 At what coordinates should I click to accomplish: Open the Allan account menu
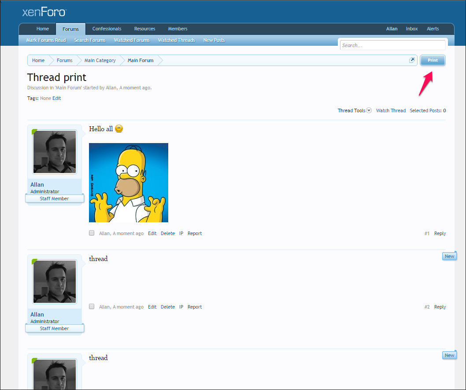tap(392, 29)
